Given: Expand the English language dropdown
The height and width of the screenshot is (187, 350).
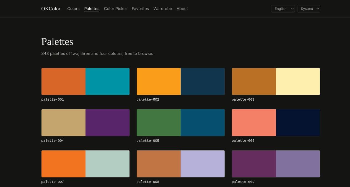Looking at the screenshot, I should 283,9.
